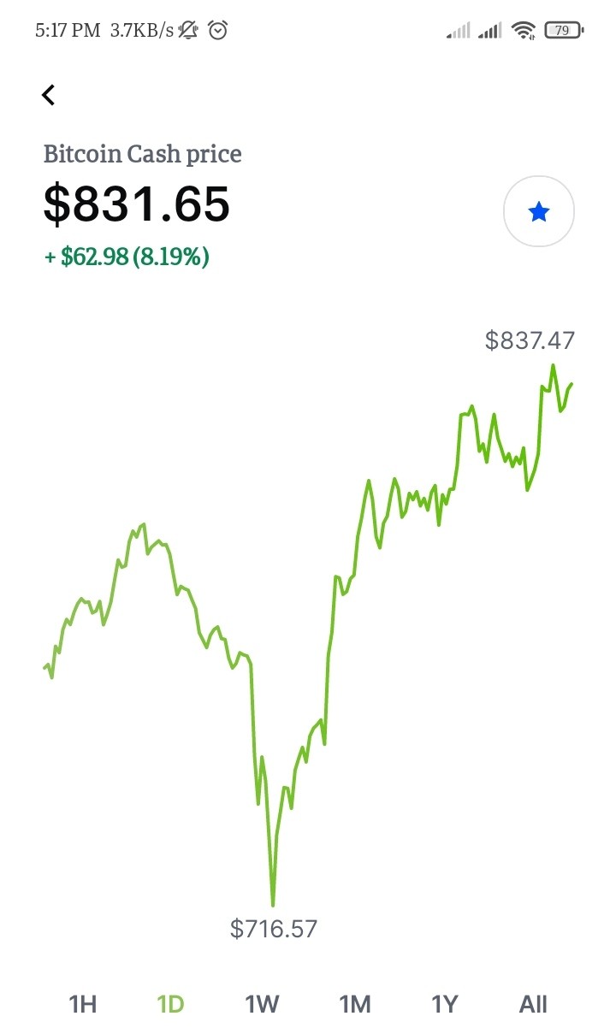This screenshot has height=1028, width=616.
Task: Tap the alarm clock status icon
Action: pos(219,31)
